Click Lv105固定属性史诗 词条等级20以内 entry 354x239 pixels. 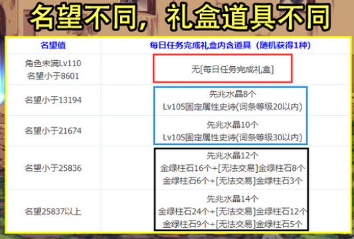232,107
